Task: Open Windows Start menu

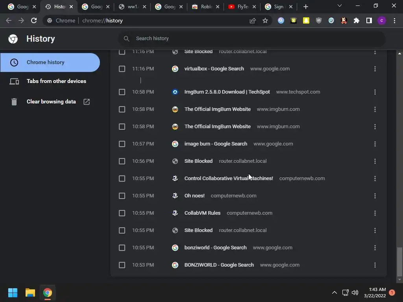Action: click(x=13, y=293)
